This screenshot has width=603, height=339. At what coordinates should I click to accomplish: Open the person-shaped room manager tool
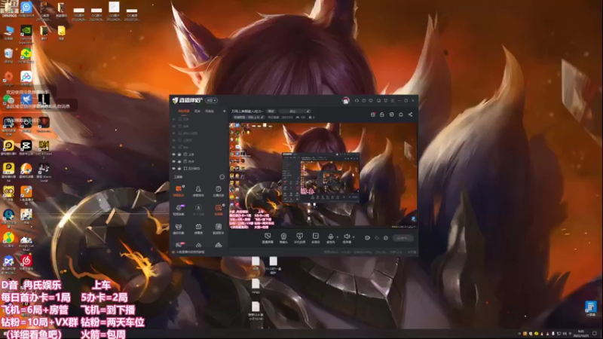click(198, 191)
